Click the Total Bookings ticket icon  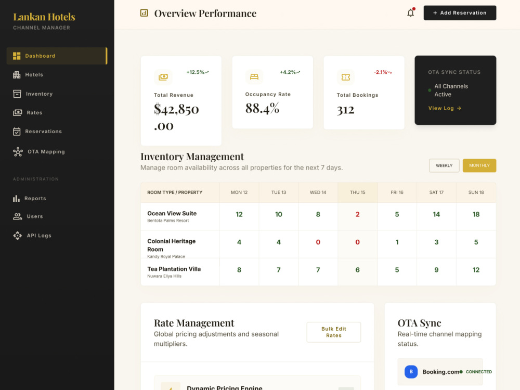pos(346,77)
